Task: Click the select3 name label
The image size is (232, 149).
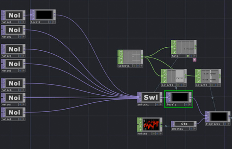Action: point(167,85)
